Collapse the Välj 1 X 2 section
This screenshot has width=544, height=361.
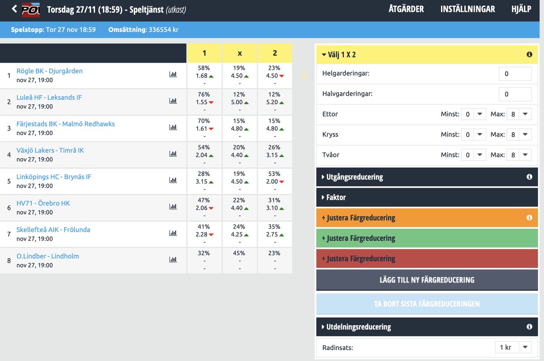point(427,54)
